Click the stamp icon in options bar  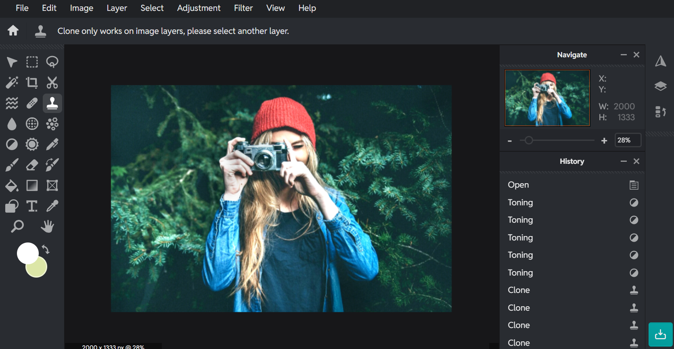(40, 31)
